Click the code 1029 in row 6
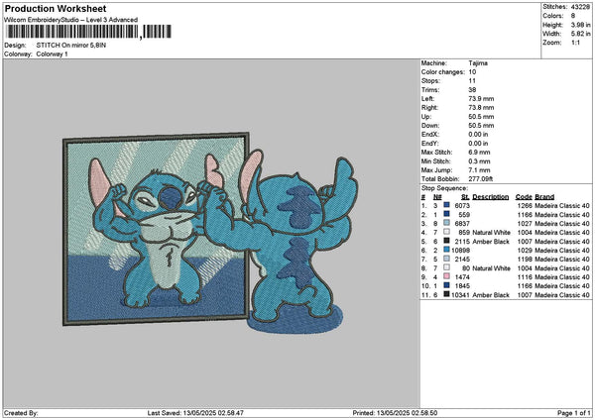The width and height of the screenshot is (595, 420). 525,251
